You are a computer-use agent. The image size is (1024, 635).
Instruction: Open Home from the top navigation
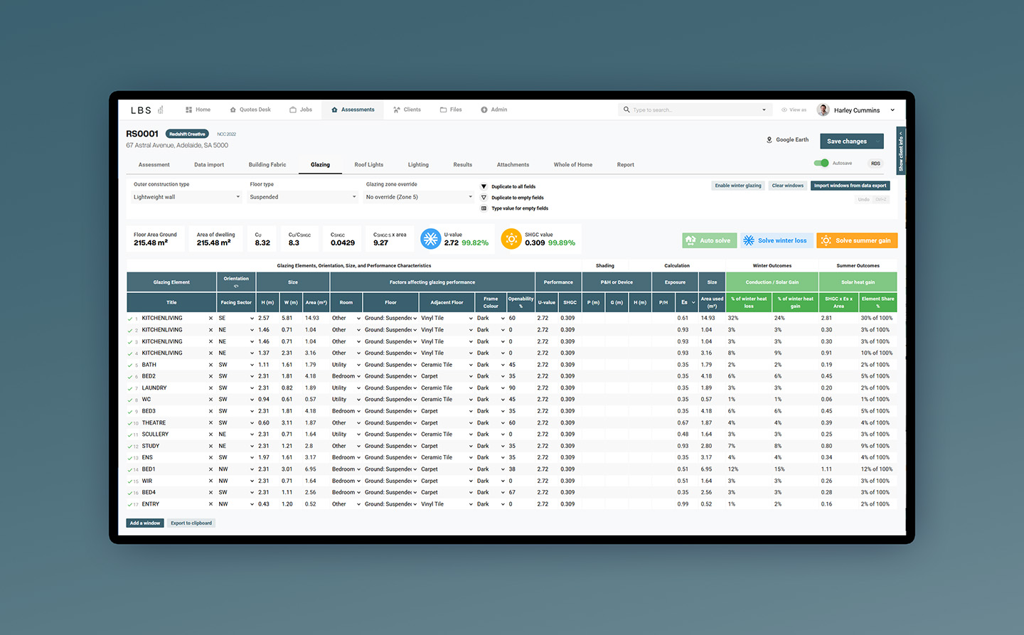198,110
